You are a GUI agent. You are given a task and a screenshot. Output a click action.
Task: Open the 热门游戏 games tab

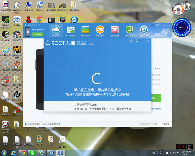tap(100, 31)
